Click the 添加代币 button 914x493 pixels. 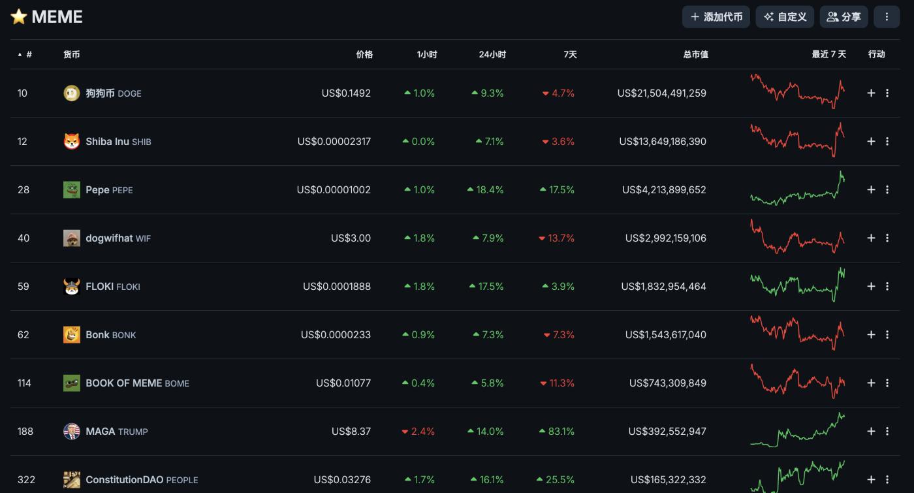pyautogui.click(x=716, y=17)
